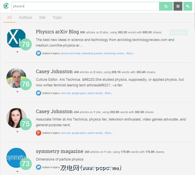Click the site logo next to the search box

6,6
